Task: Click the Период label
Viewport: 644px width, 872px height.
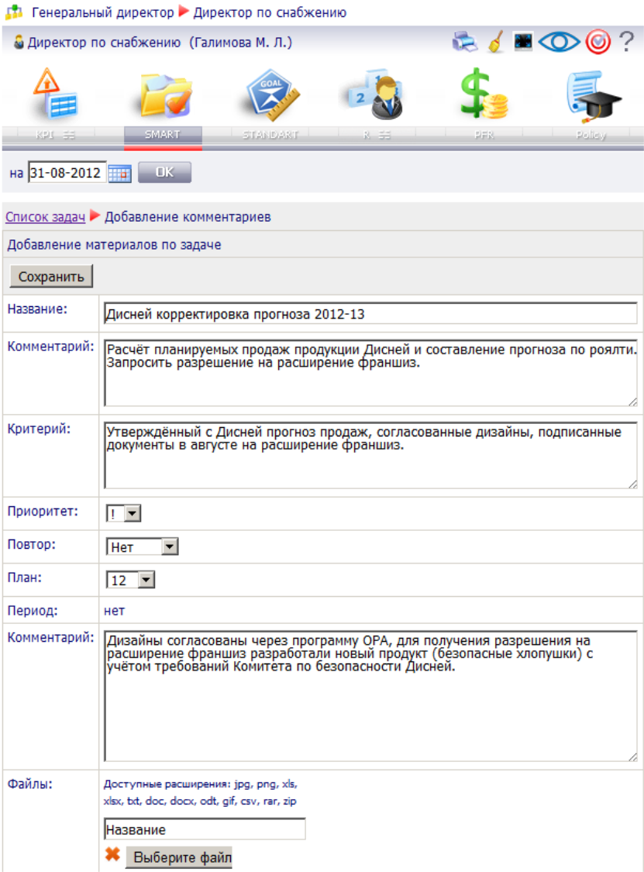Action: point(33,611)
